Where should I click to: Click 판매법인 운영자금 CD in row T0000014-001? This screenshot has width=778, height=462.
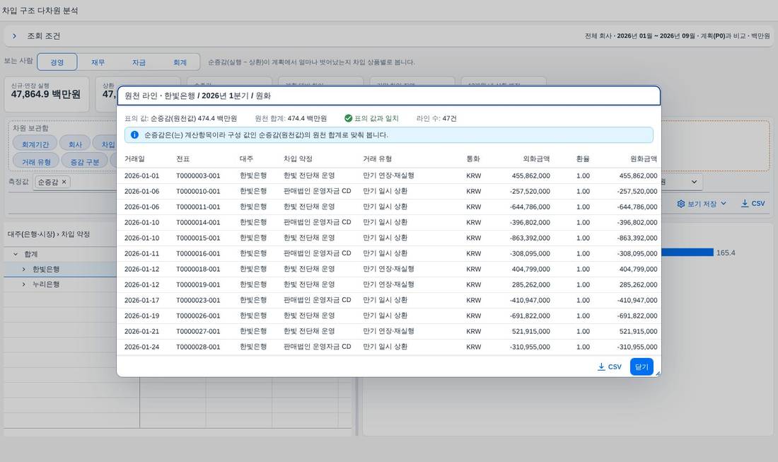pos(317,222)
